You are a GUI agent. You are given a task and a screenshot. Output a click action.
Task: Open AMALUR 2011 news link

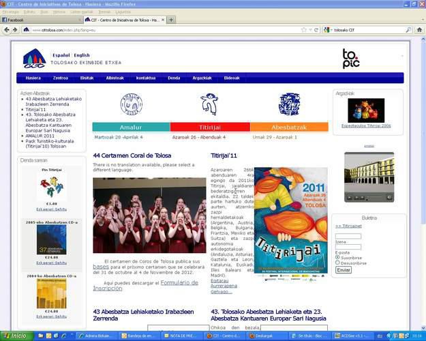(x=40, y=136)
